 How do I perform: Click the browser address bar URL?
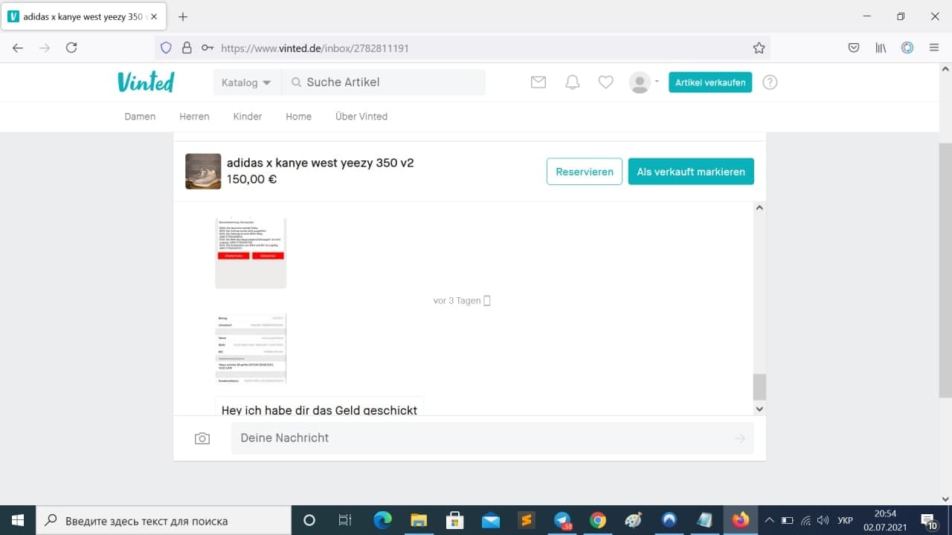(315, 48)
